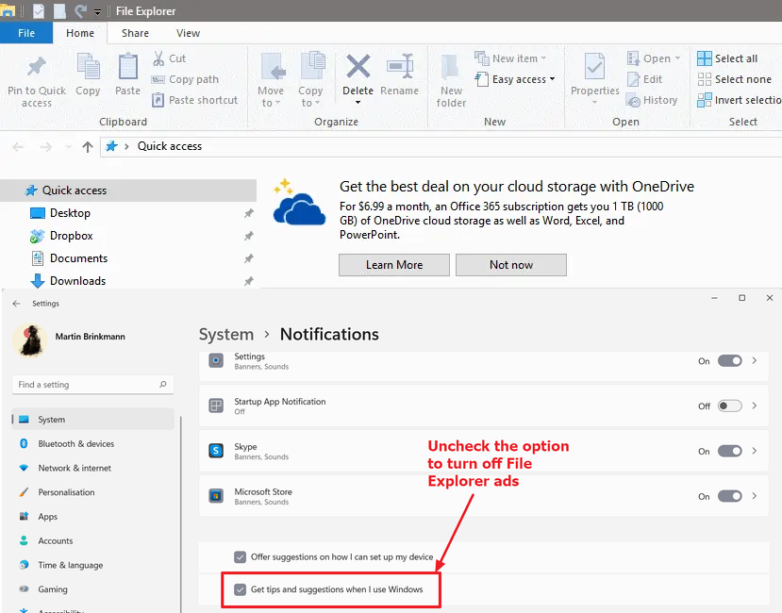Click the Skype app icon in notifications

point(216,451)
